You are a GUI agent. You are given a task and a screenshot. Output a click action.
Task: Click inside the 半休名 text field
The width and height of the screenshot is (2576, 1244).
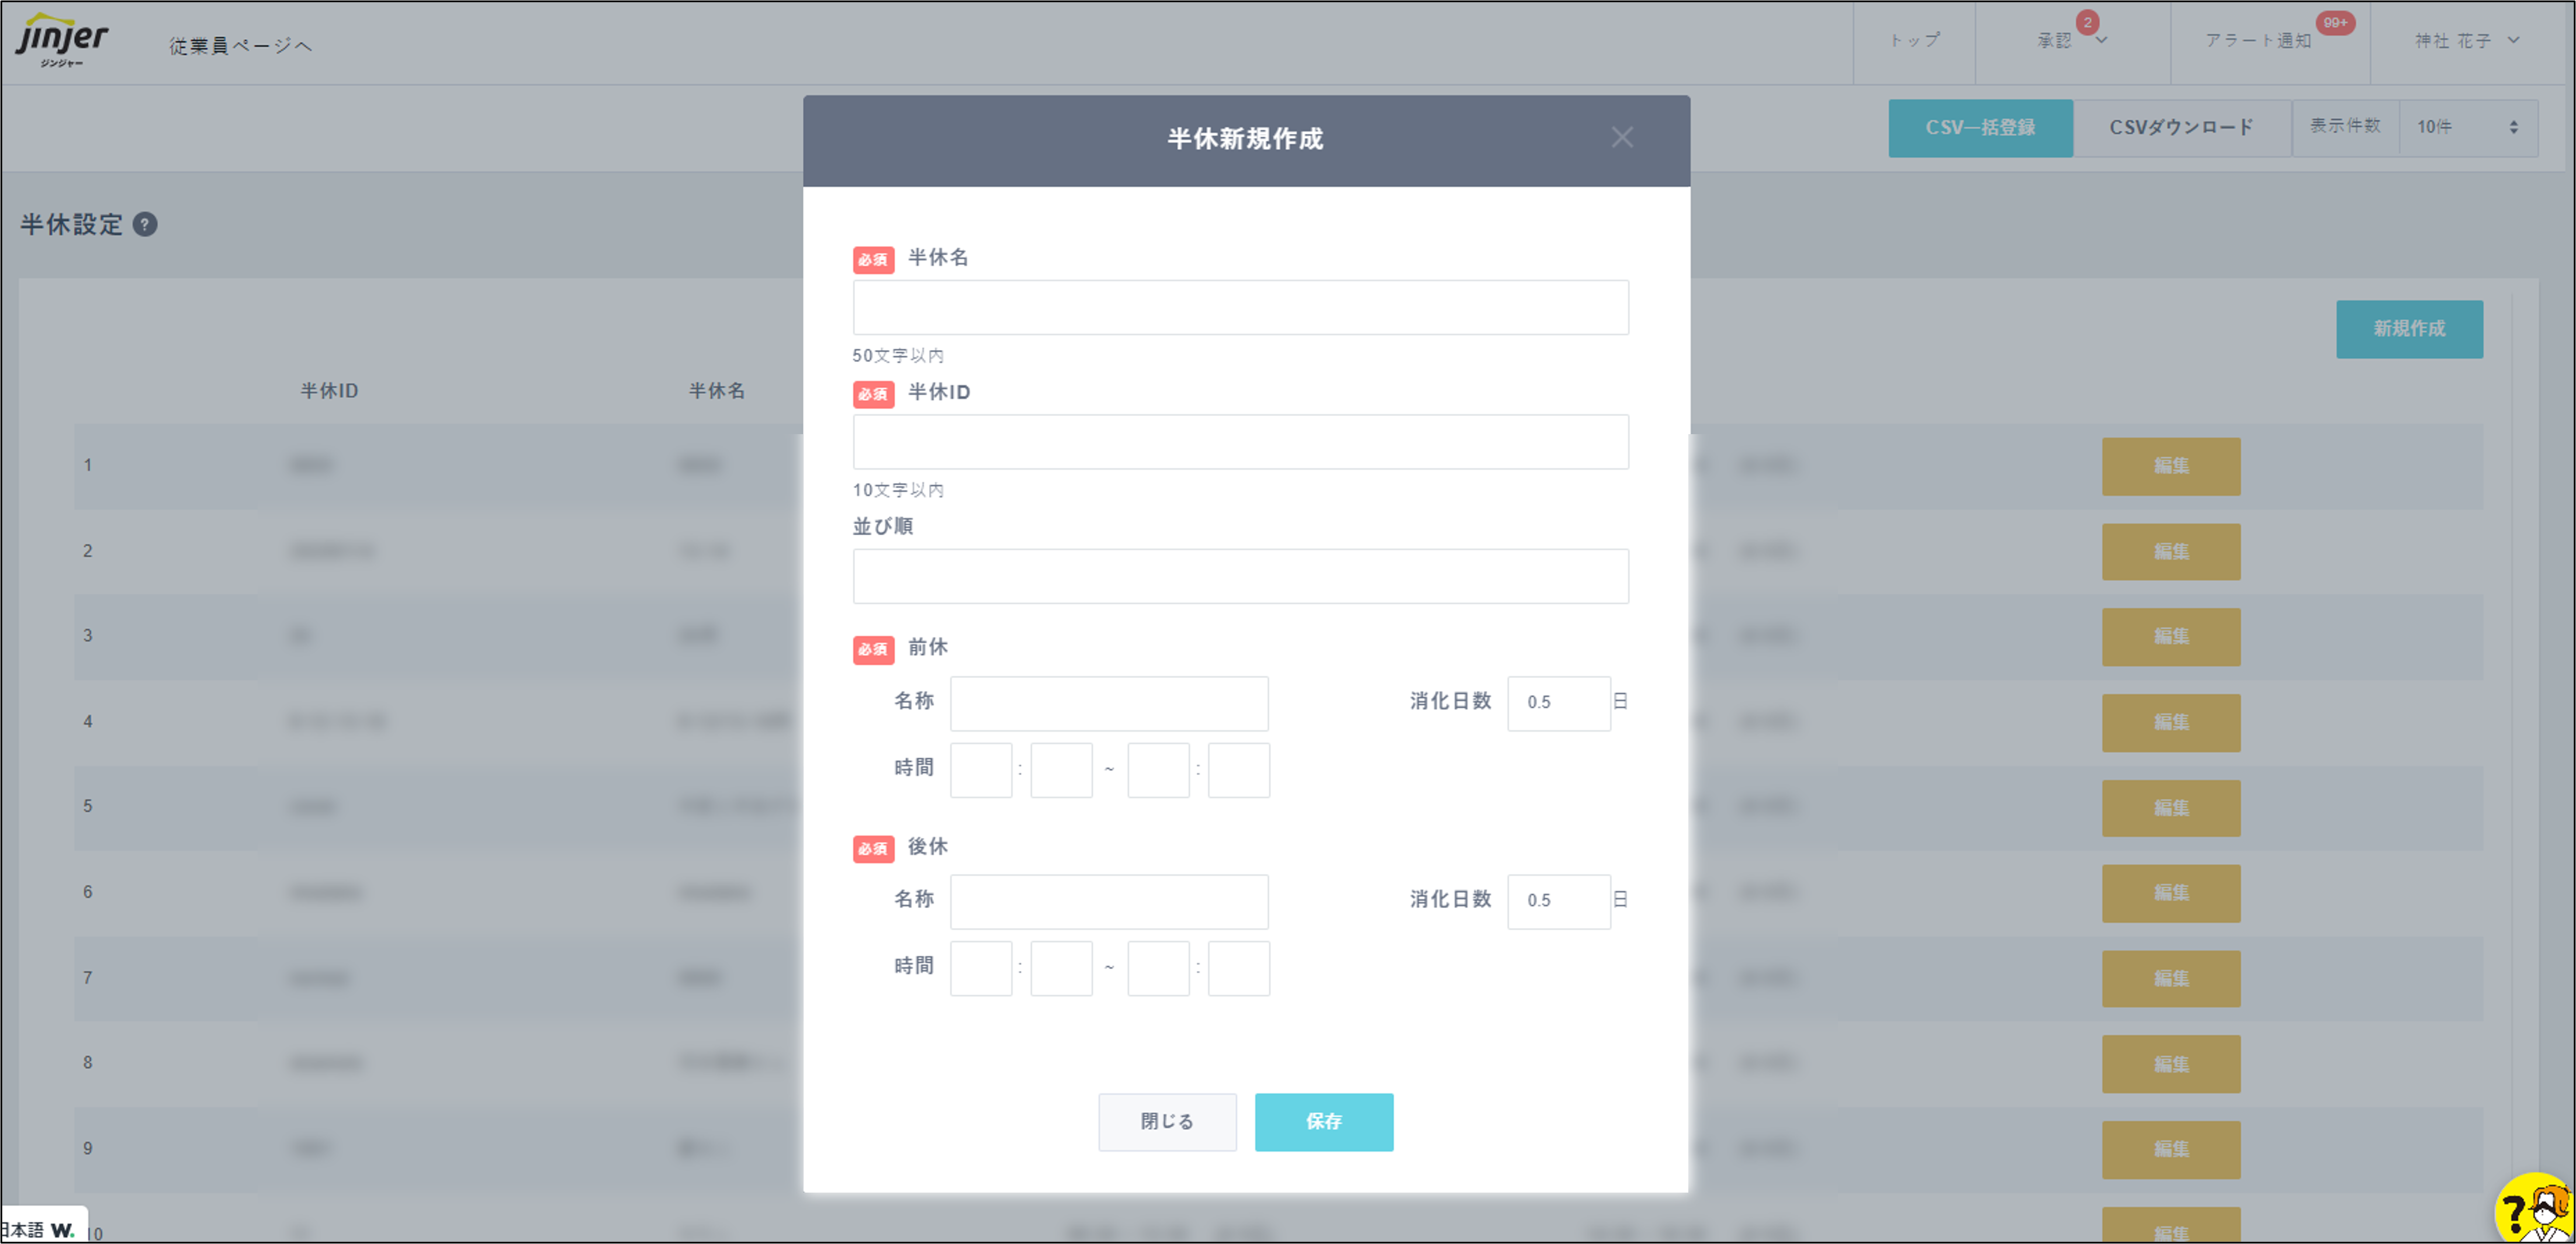click(x=1240, y=307)
